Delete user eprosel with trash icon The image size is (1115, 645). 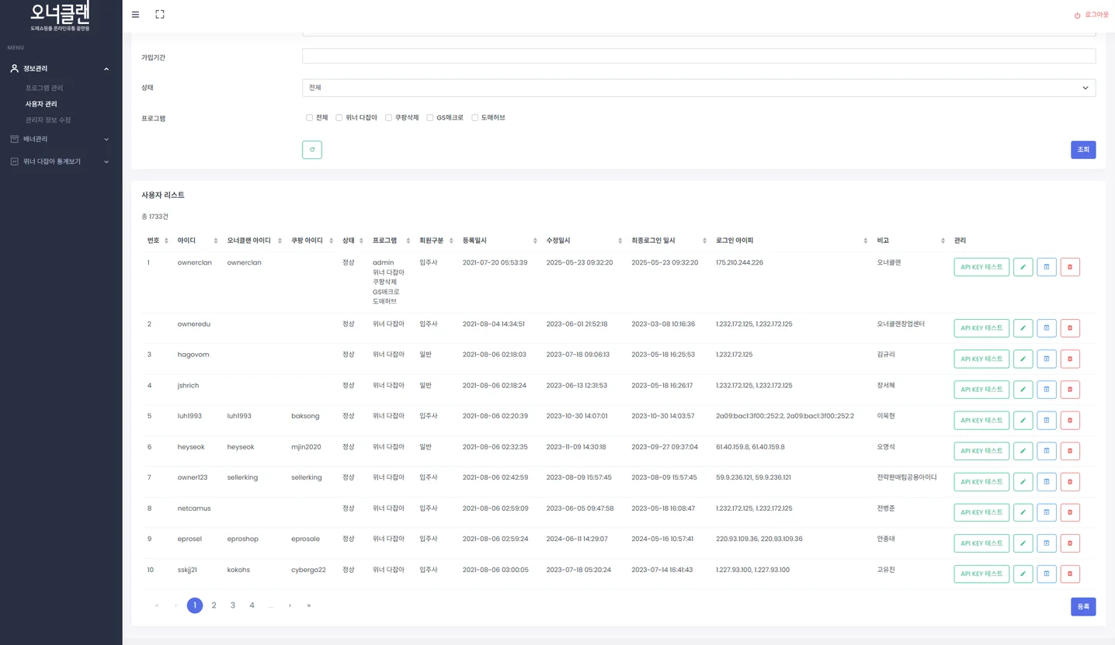pyautogui.click(x=1069, y=543)
